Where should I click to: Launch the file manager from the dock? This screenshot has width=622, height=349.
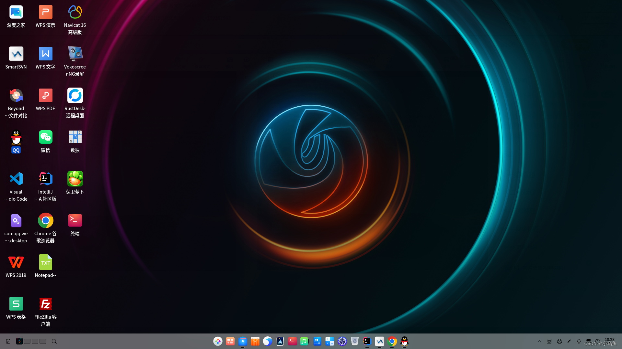tap(243, 341)
